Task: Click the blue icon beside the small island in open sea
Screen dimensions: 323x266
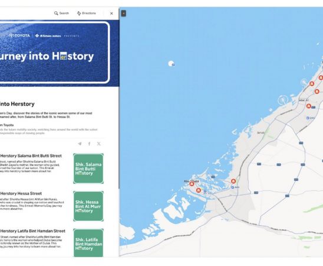Action: click(173, 65)
